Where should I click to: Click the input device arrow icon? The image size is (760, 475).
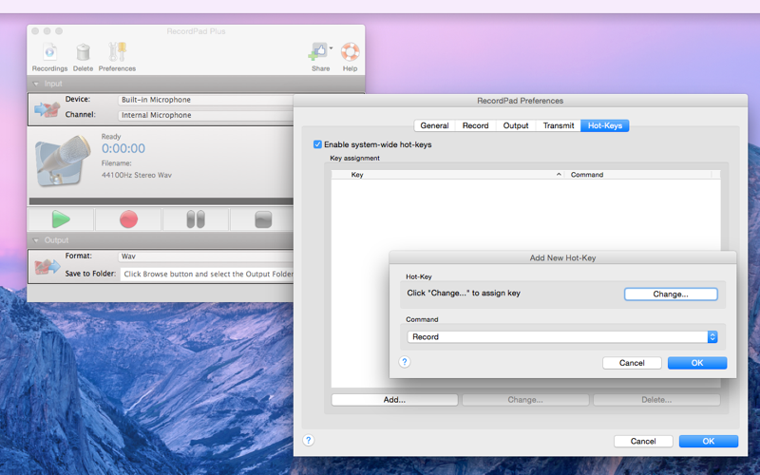coord(47,108)
